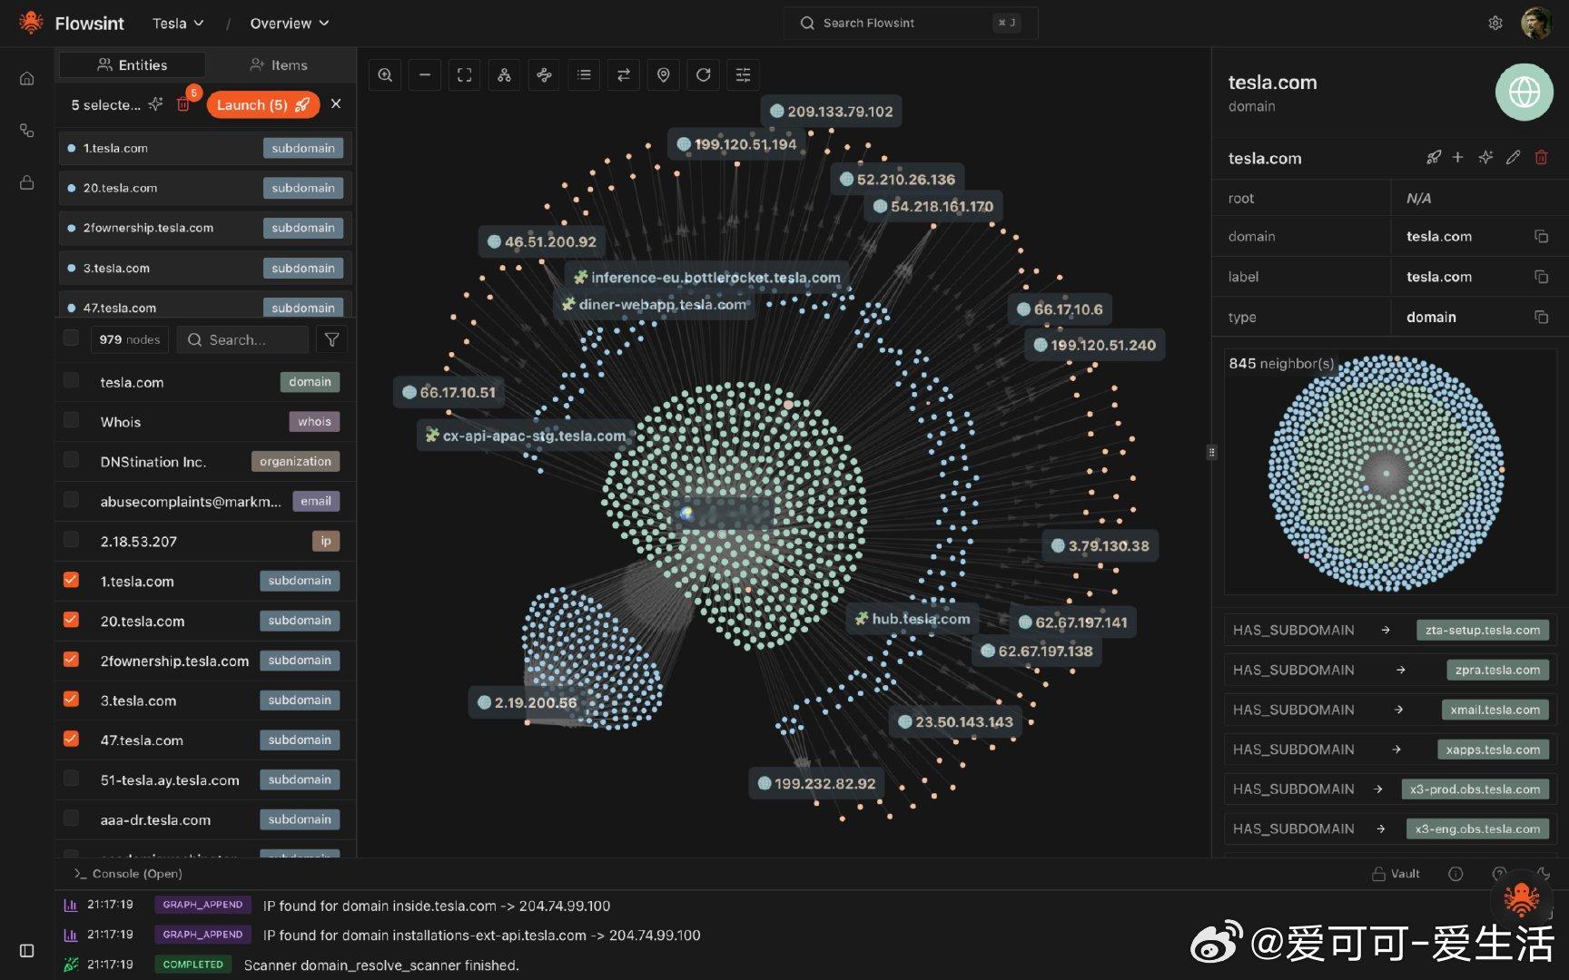The image size is (1569, 980).
Task: Launch a scanner with the rocket icon on tesla.com
Action: click(1434, 157)
